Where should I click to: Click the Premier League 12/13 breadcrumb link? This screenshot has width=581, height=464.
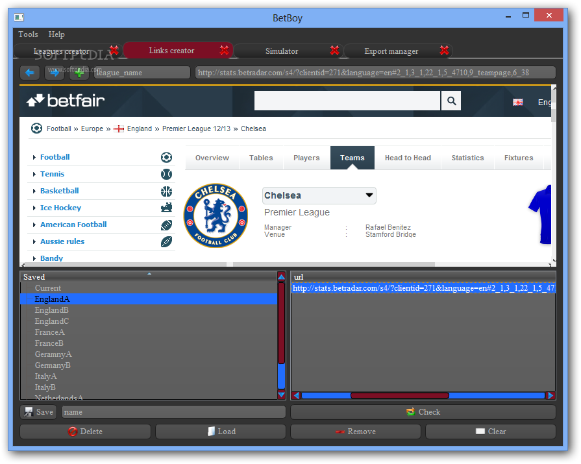coord(196,129)
